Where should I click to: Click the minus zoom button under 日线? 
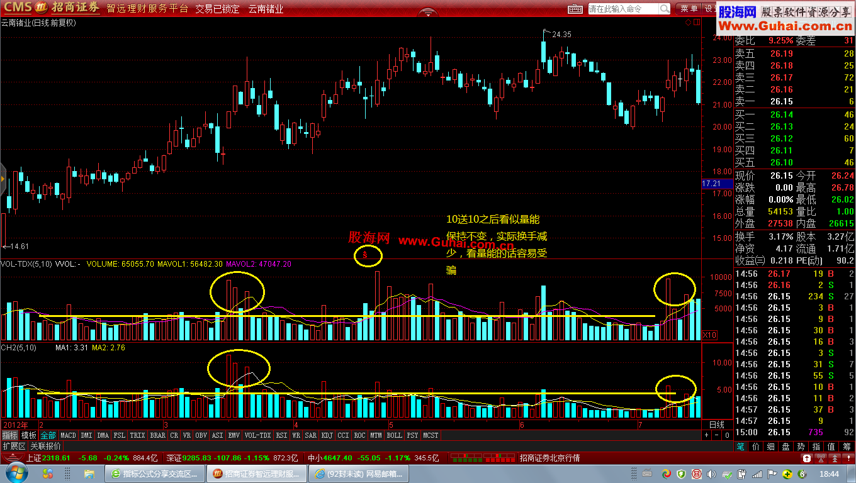(716, 435)
